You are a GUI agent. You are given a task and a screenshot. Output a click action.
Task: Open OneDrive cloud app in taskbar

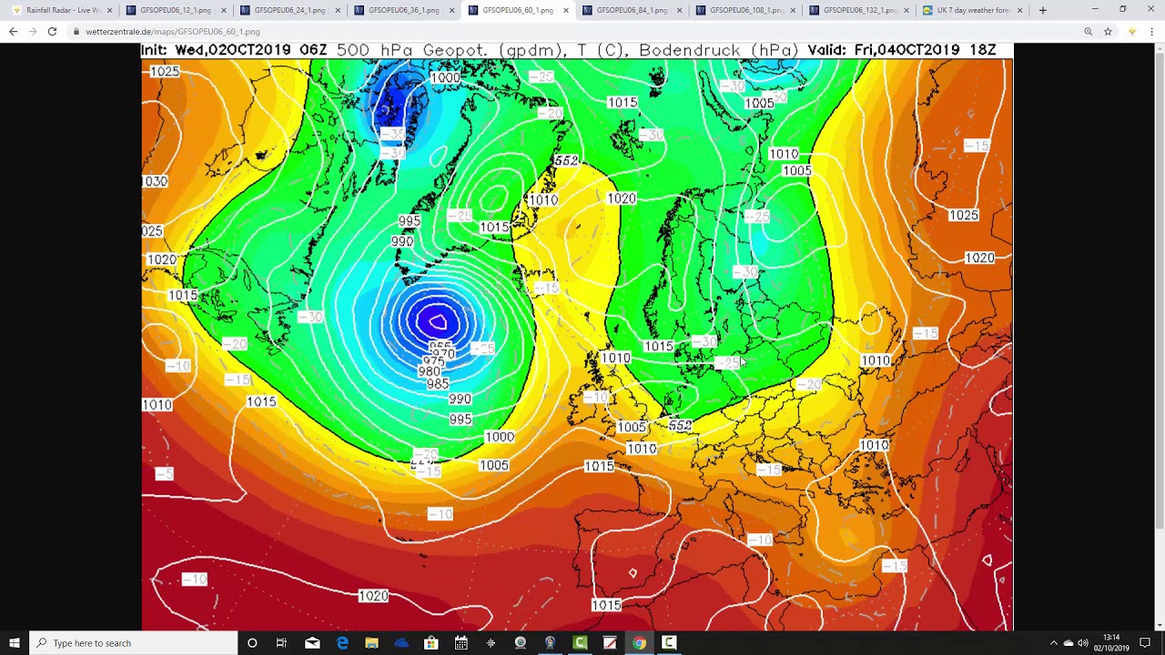(401, 643)
